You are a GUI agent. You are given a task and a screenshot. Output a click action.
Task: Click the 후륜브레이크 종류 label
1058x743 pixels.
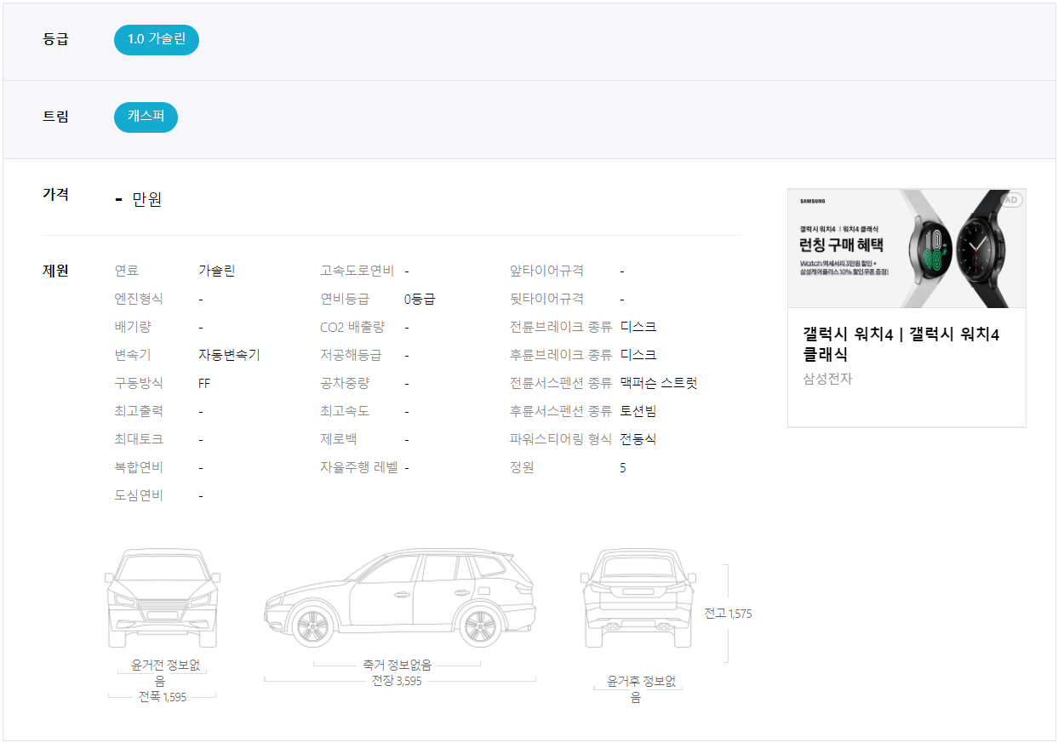pyautogui.click(x=561, y=355)
